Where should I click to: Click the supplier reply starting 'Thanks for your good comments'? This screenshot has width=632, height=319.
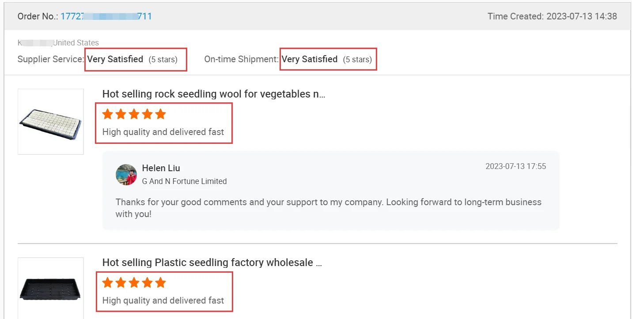328,208
